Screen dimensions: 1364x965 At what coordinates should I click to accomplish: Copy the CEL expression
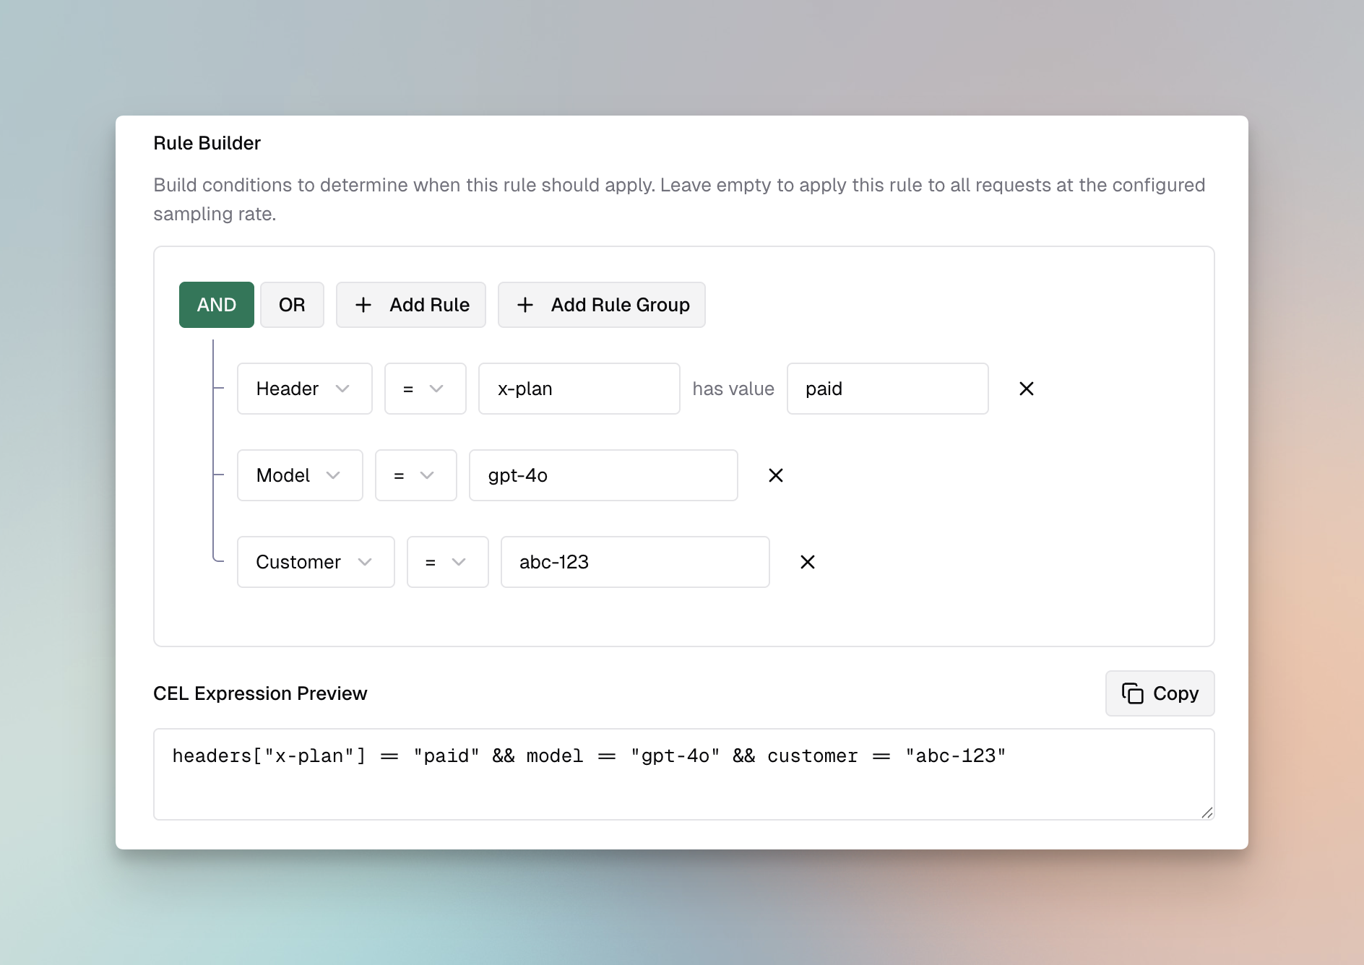[1160, 693]
